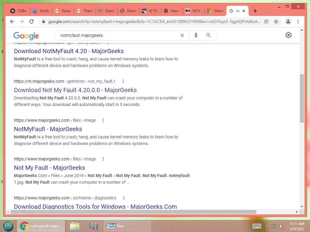
Task: Open the taskbar clock showing 11:11 AM
Action: tap(297, 226)
